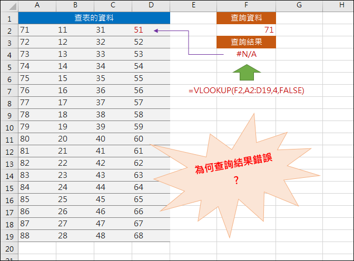Click cell A16 containing 85
This screenshot has width=354, height=261.
click(x=37, y=199)
